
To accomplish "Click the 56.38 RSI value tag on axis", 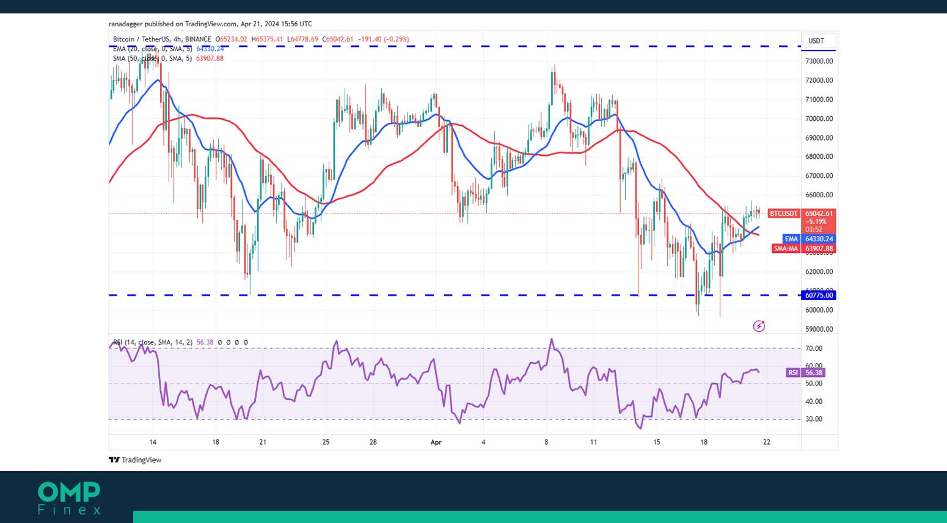I will (814, 373).
